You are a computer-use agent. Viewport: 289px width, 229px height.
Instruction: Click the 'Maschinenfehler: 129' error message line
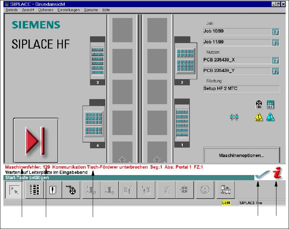coord(104,167)
